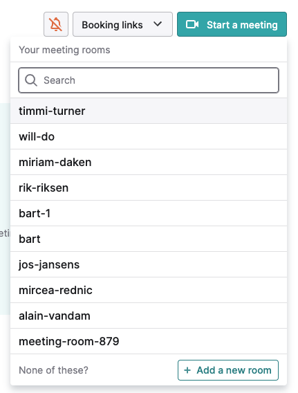Choose meeting-room-879 from the list
The width and height of the screenshot is (298, 393).
point(149,341)
